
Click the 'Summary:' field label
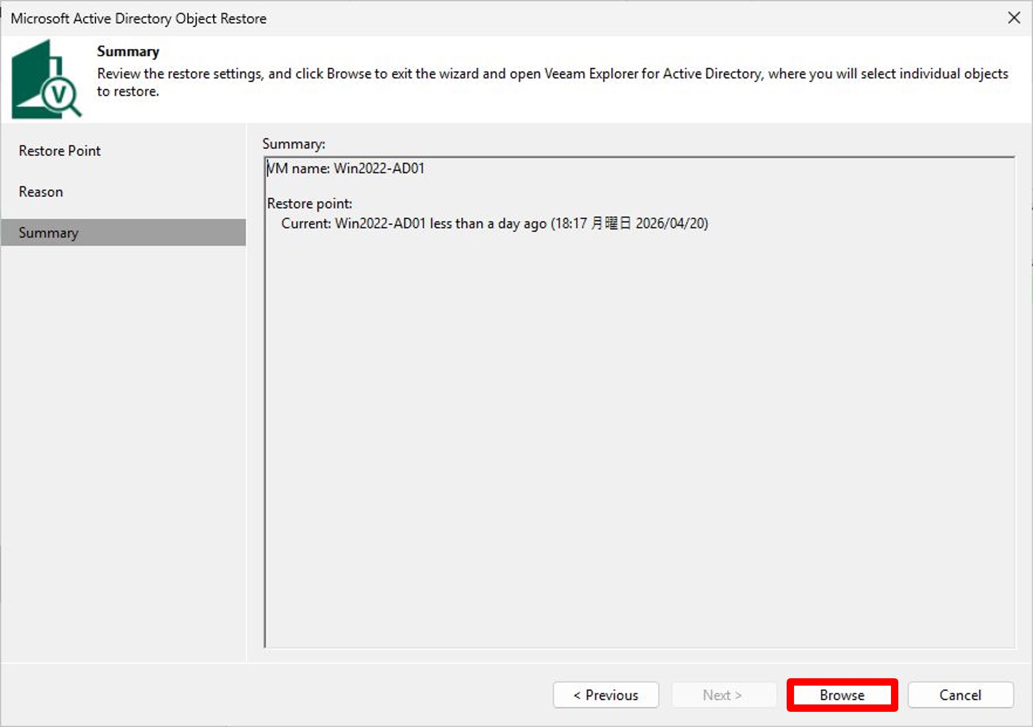click(293, 144)
